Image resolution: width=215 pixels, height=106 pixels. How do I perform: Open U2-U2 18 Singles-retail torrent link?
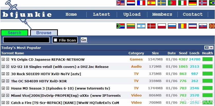click(x=60, y=67)
